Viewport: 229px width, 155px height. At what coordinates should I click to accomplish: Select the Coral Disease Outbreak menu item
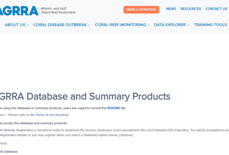tap(60, 25)
